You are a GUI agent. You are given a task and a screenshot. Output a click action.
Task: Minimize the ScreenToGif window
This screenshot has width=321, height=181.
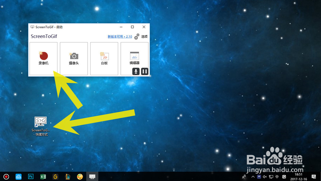coord(121,27)
